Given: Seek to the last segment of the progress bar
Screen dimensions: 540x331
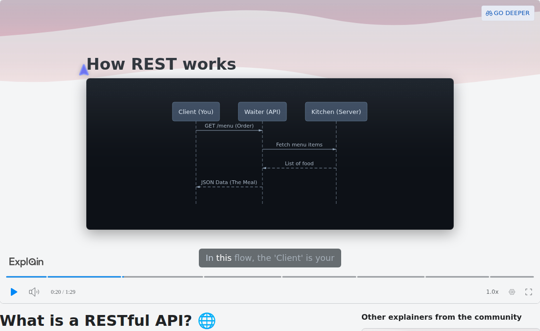Looking at the screenshot, I should pyautogui.click(x=512, y=277).
